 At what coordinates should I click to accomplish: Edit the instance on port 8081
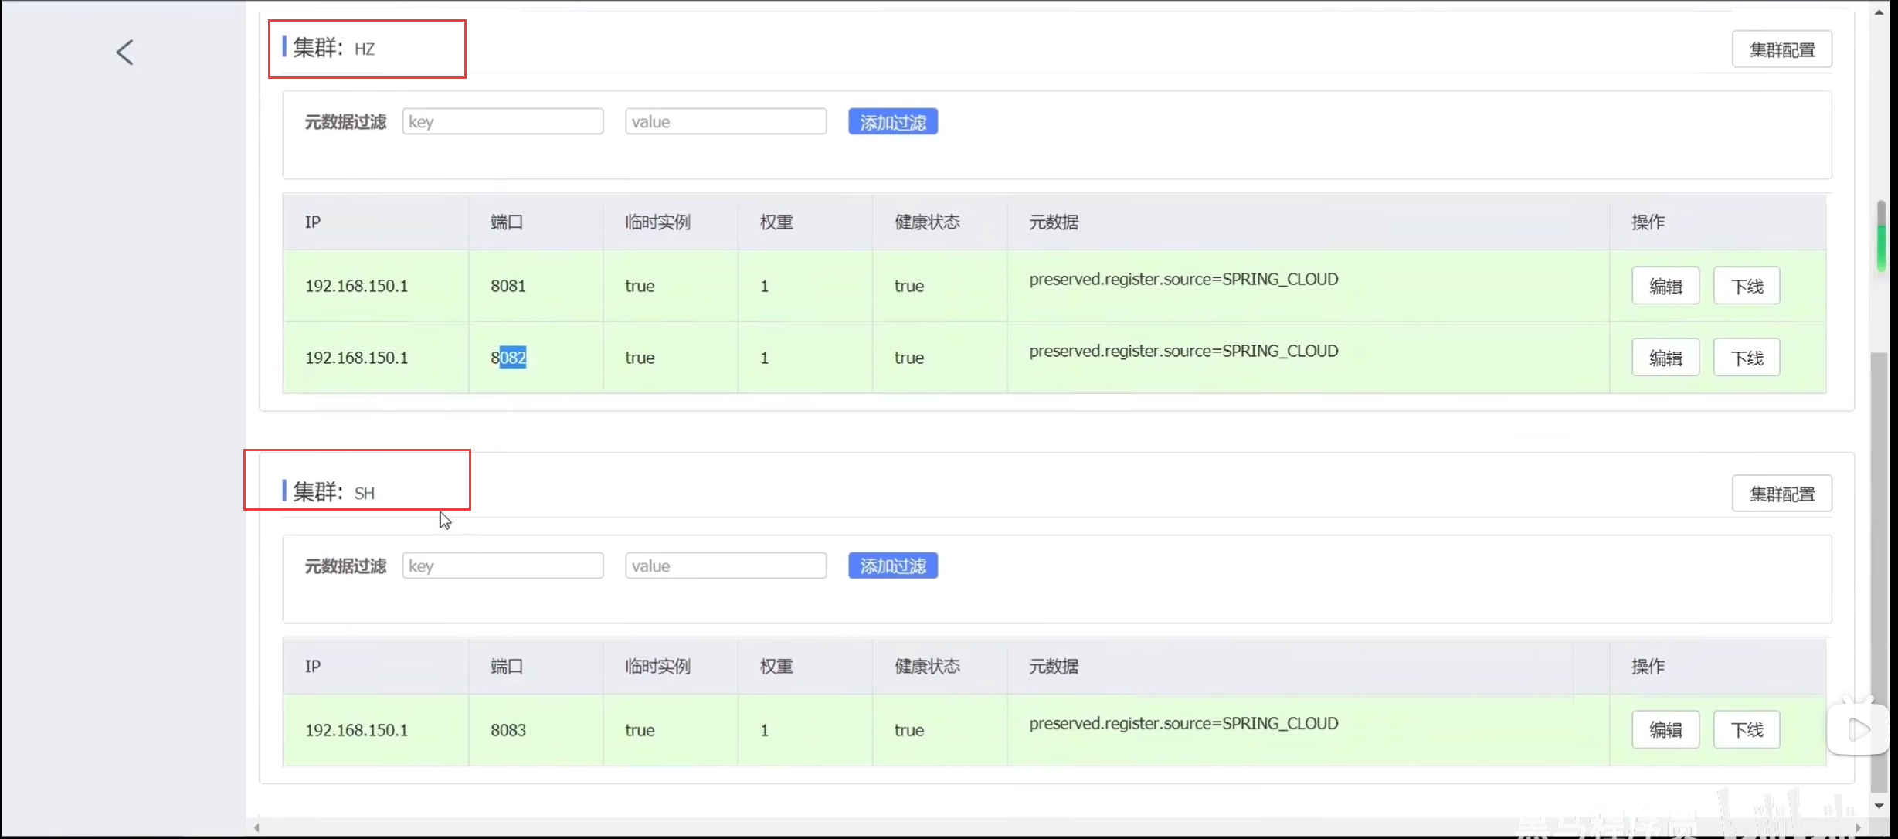click(1665, 286)
